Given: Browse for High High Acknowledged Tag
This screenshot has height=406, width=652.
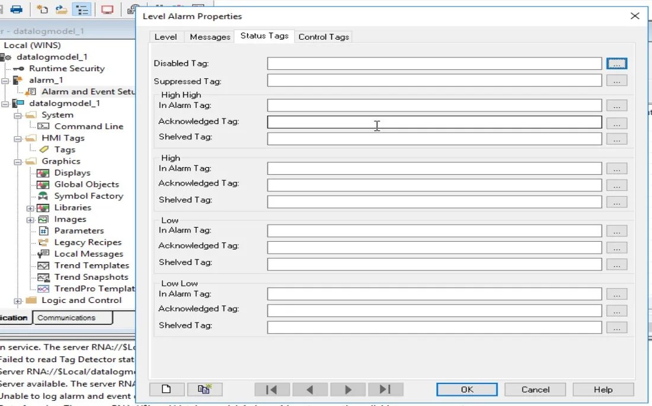Looking at the screenshot, I should (616, 123).
